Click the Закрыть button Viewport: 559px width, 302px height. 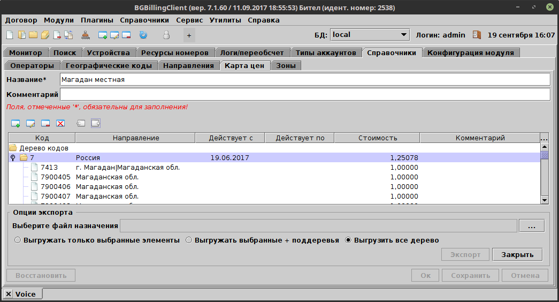coord(517,255)
